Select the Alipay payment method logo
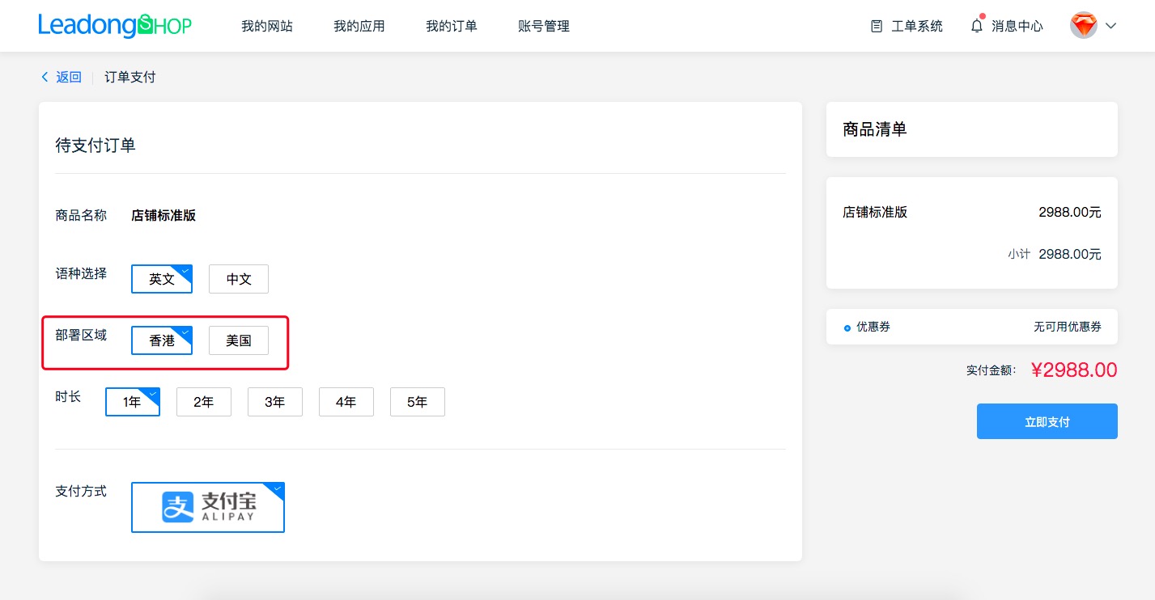 pyautogui.click(x=208, y=507)
